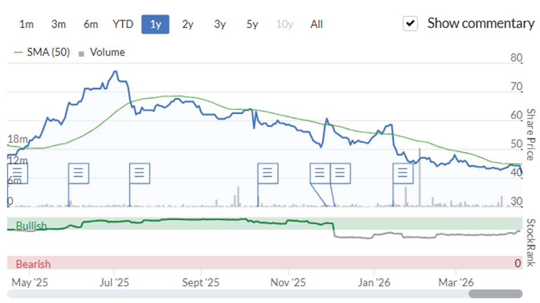Uncheck the Show commentary checkbox
Image resolution: width=540 pixels, height=303 pixels.
click(410, 24)
